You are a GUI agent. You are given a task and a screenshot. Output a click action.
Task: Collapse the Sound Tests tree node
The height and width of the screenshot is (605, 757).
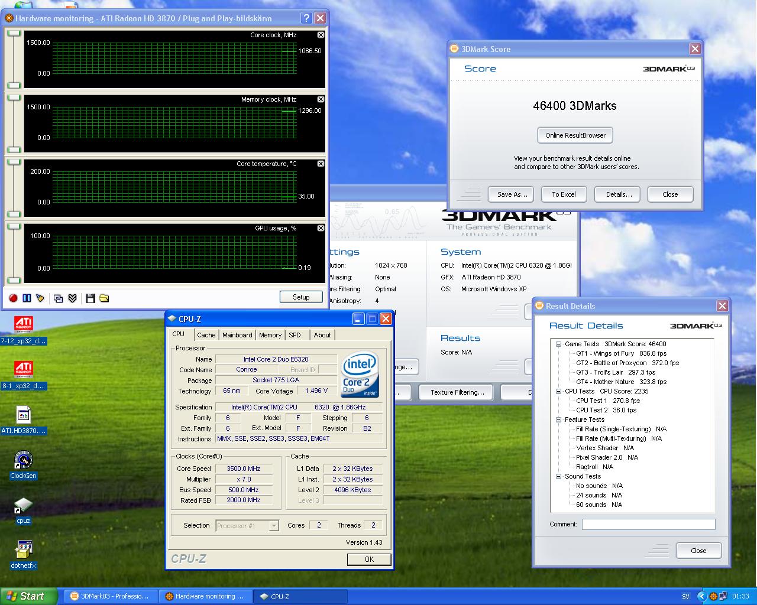pyautogui.click(x=558, y=476)
